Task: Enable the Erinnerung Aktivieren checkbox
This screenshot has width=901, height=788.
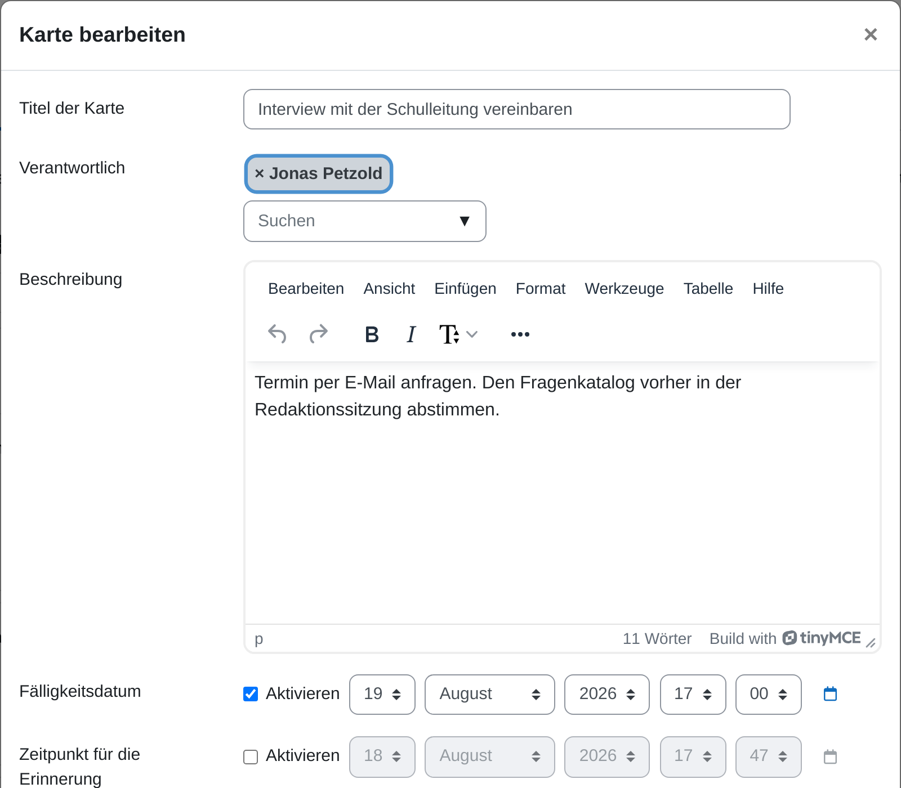Action: (251, 756)
